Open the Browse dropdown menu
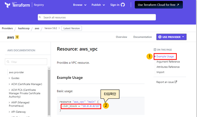The height and width of the screenshot is (117, 197). click(80, 5)
